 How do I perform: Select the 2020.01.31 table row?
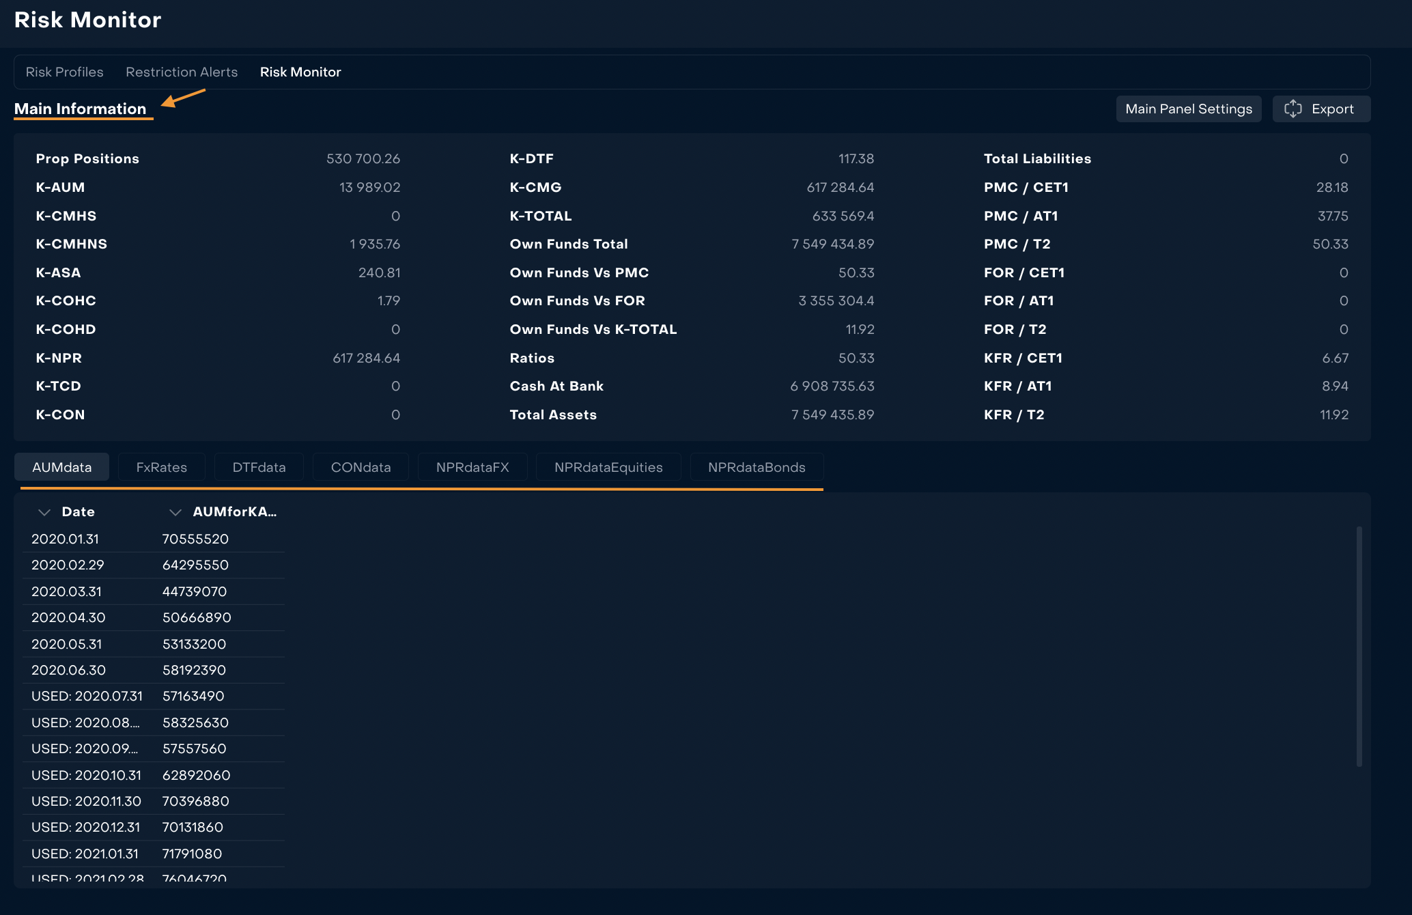65,539
